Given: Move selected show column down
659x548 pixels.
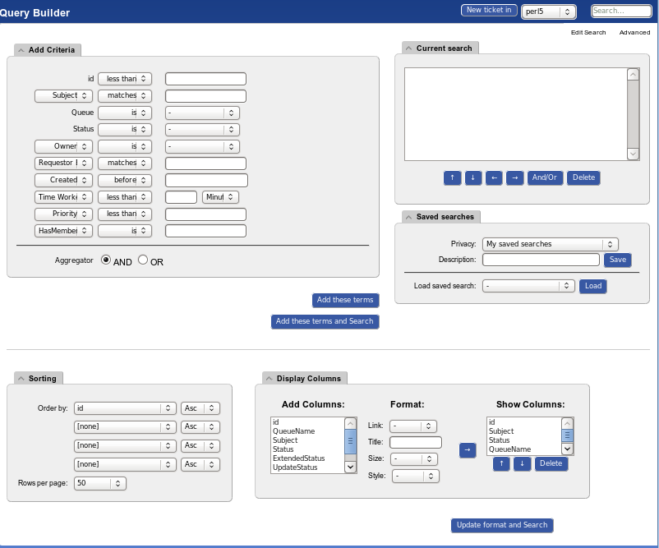Looking at the screenshot, I should pos(522,464).
